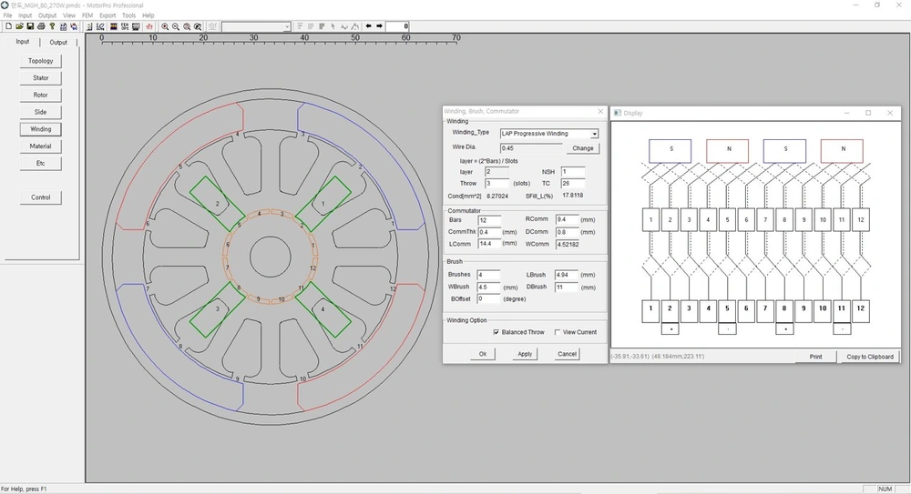
Task: Click the Copy to Clipboard button
Action: 870,357
